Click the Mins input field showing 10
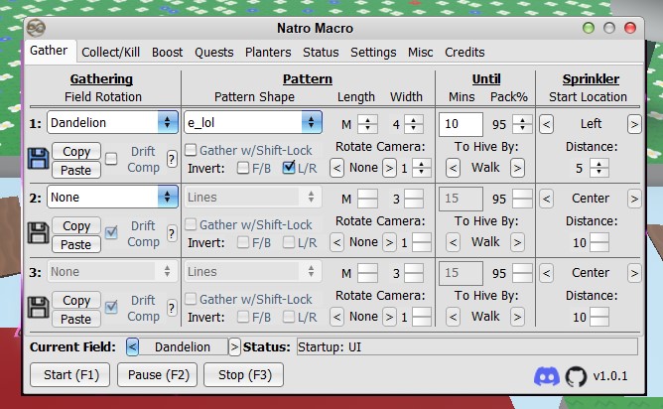 tap(461, 124)
